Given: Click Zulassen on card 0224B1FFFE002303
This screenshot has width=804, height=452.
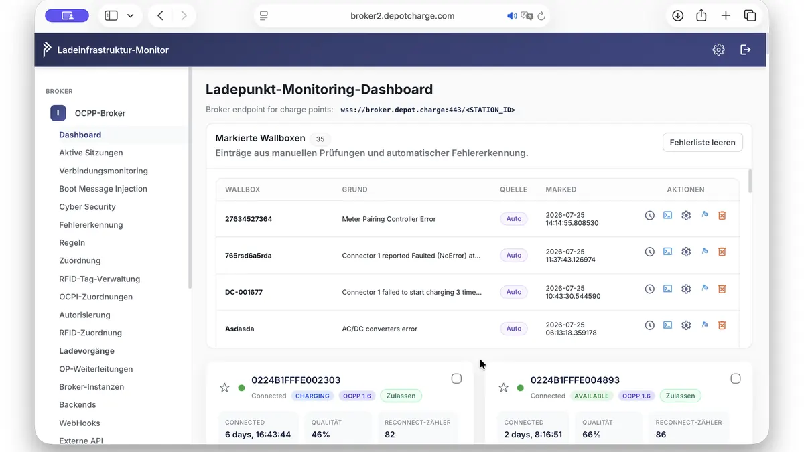Looking at the screenshot, I should coord(401,396).
